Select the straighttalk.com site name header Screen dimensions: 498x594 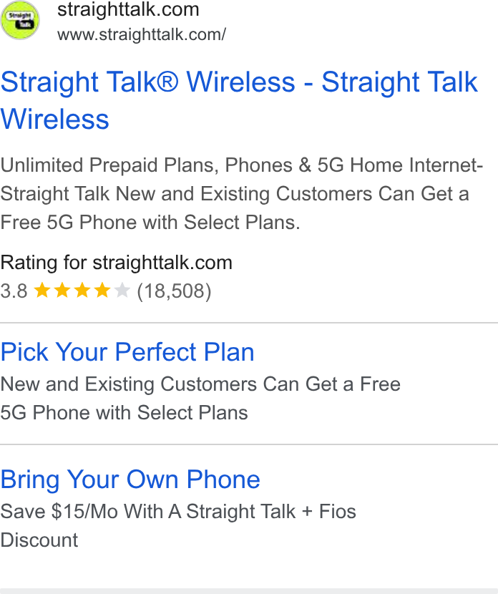[128, 9]
